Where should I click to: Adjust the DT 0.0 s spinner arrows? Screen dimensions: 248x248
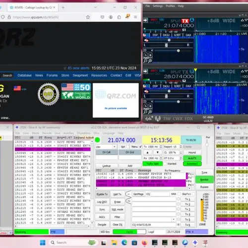[x=181, y=158]
